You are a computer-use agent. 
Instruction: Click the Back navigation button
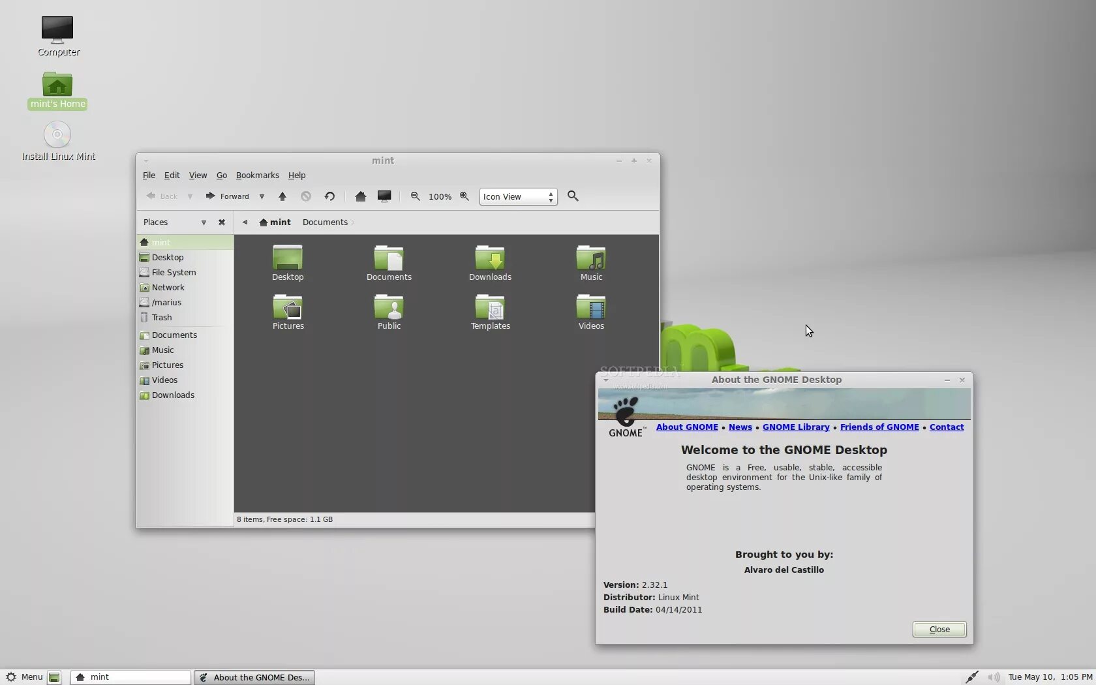tap(162, 196)
